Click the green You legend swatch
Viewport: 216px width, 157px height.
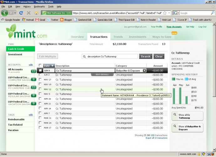173,79
